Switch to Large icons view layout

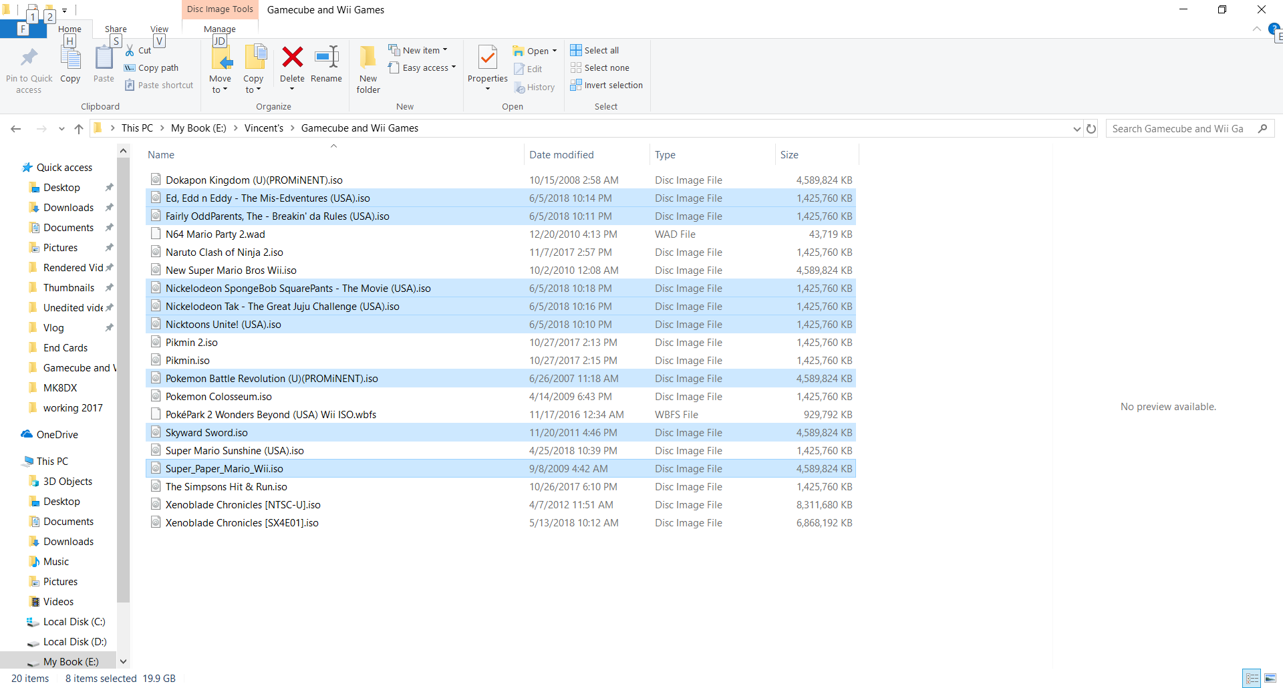tap(1270, 679)
